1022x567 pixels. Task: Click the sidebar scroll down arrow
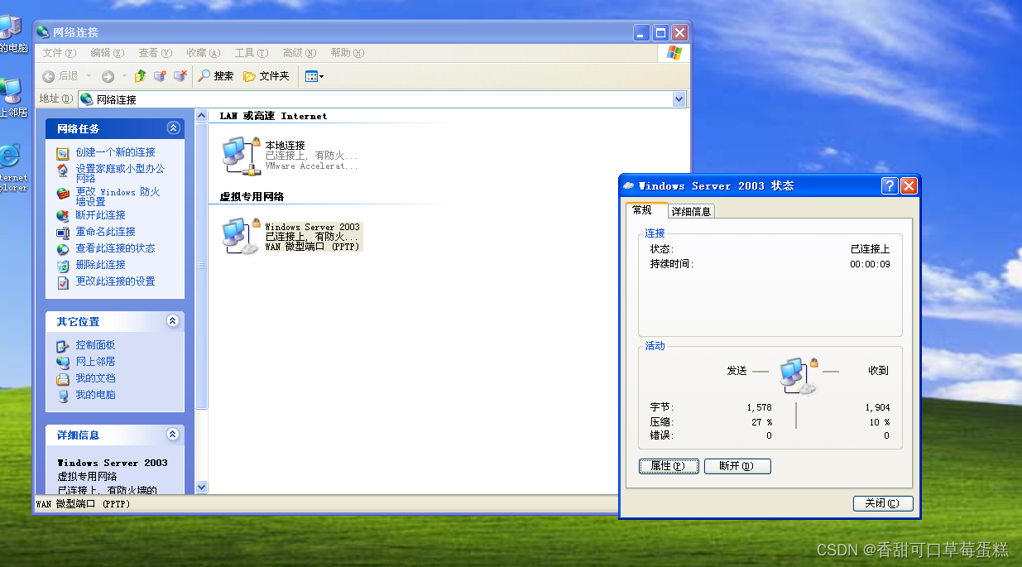pos(201,488)
